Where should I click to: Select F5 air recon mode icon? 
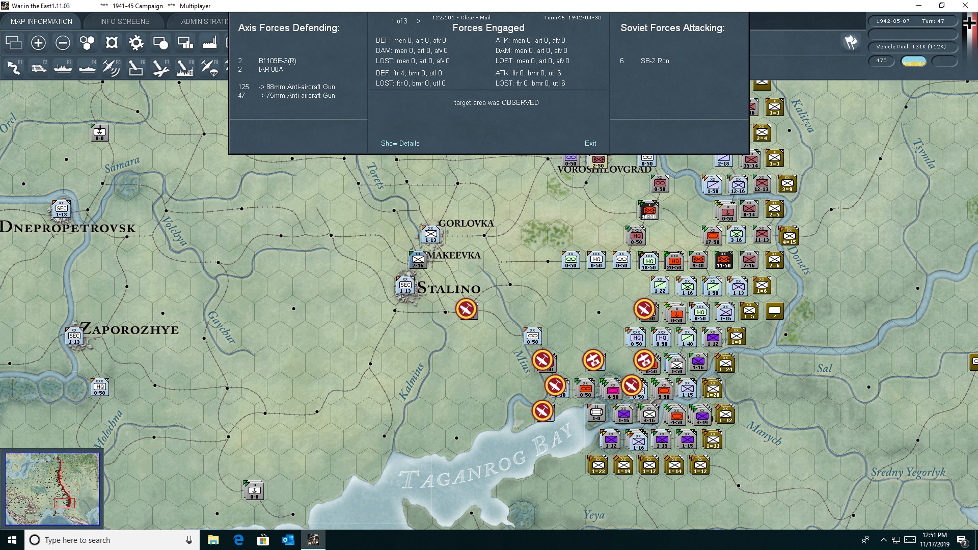pos(112,68)
